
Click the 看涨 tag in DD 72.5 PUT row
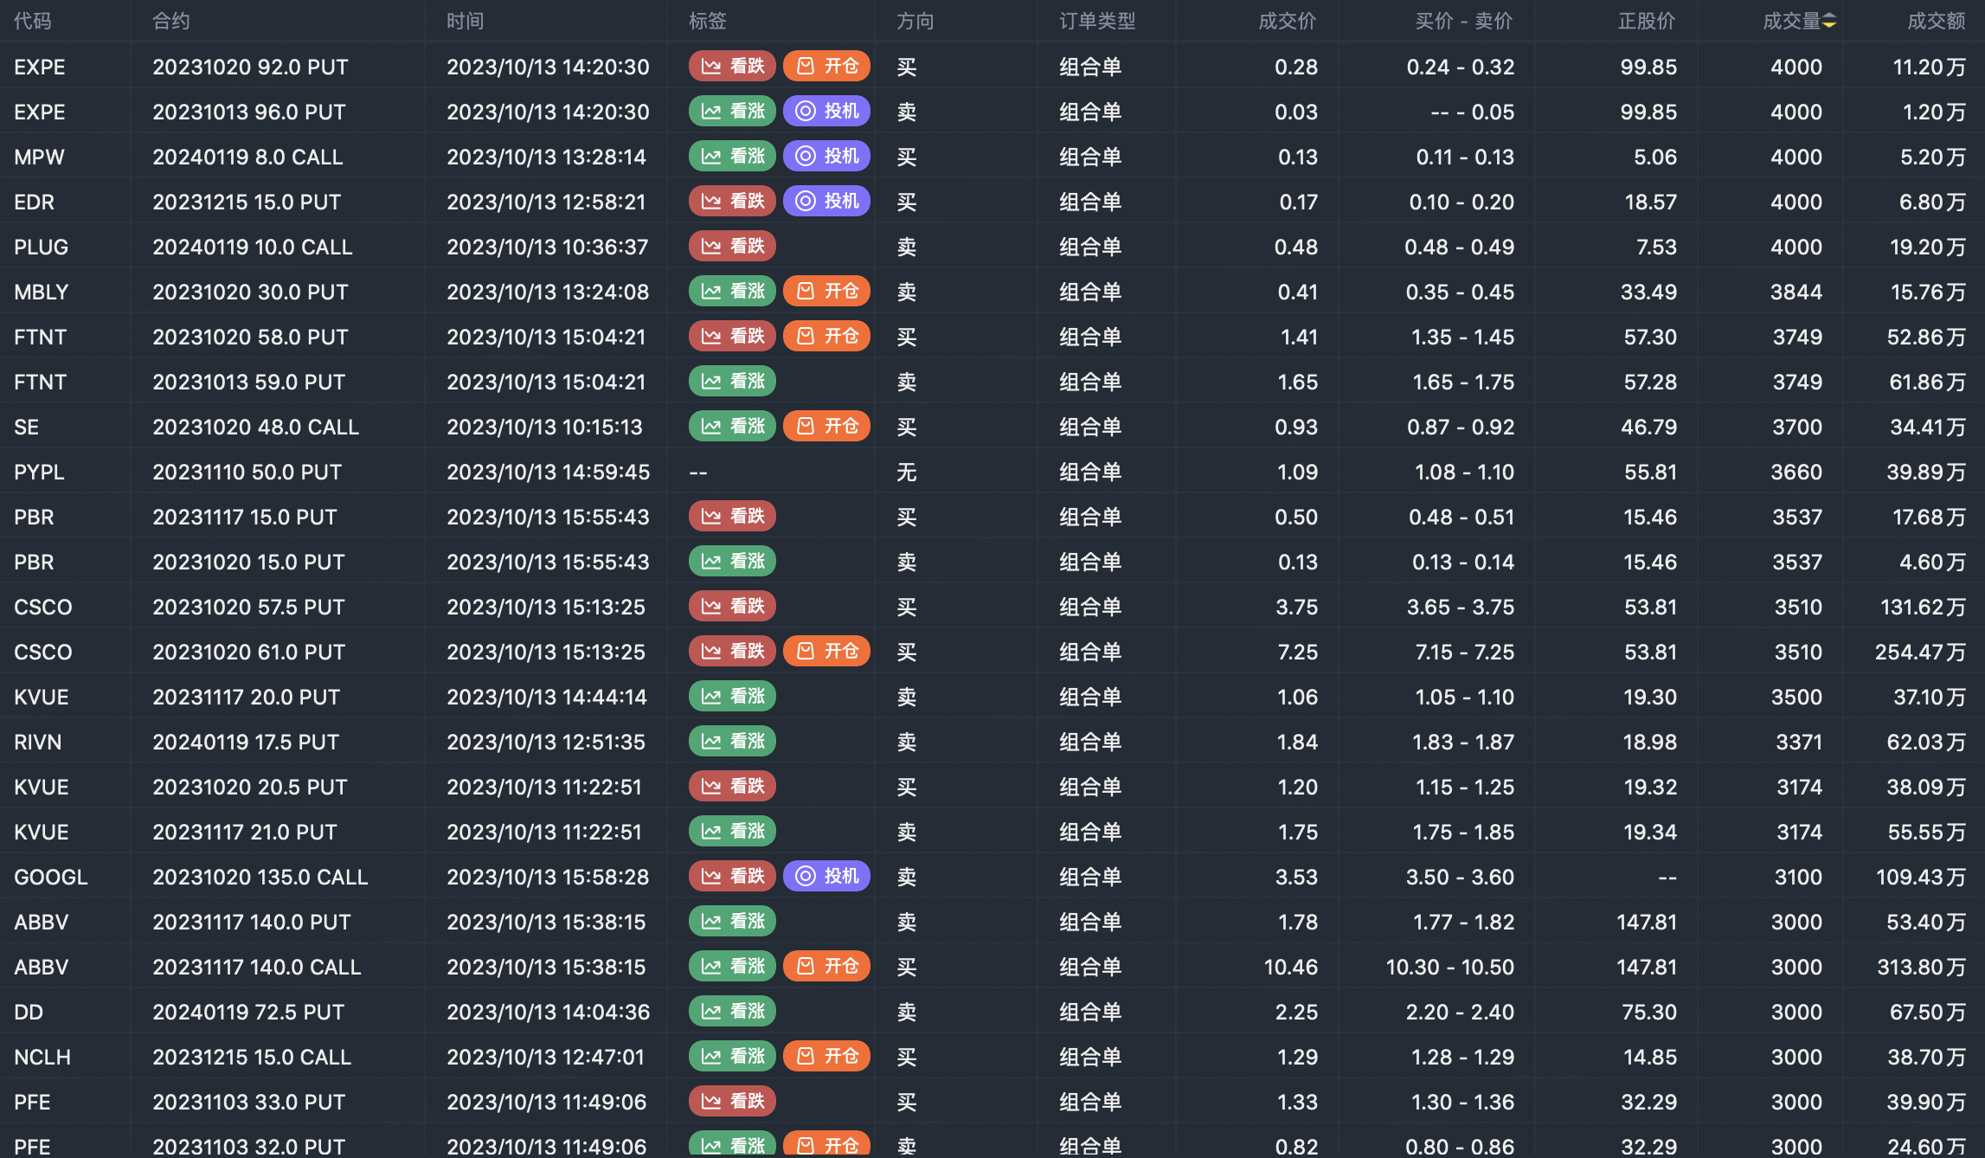732,1011
